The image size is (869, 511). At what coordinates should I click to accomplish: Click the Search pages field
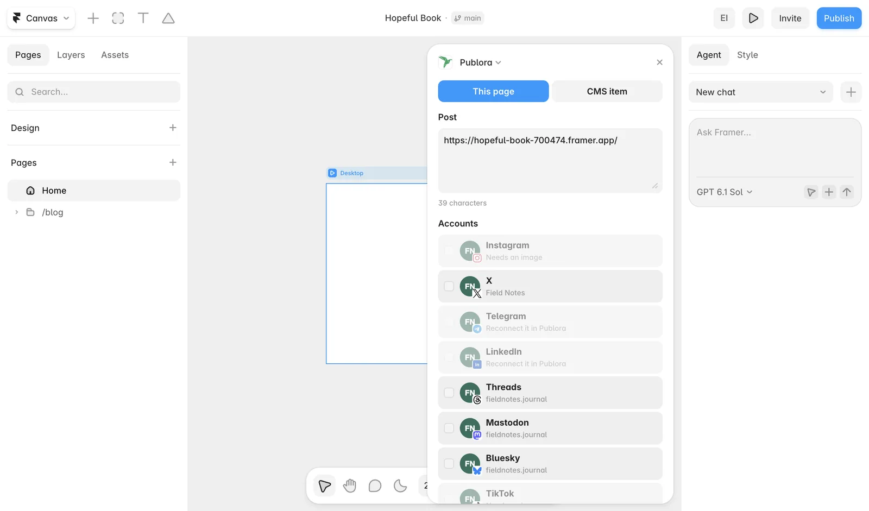click(x=94, y=92)
